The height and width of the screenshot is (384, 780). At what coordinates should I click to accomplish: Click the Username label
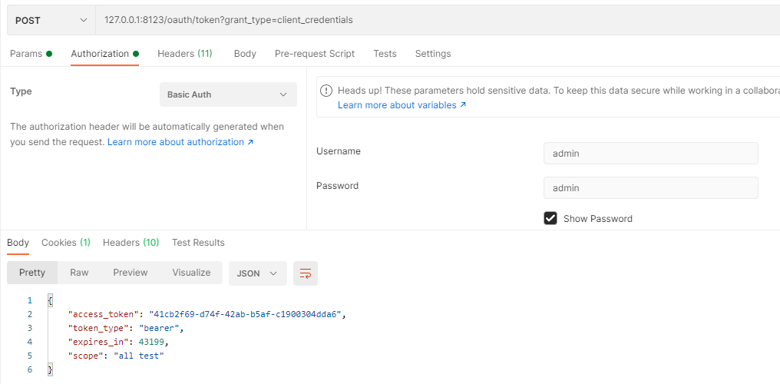339,151
